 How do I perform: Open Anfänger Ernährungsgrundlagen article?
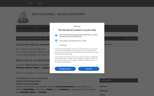pyautogui.click(x=28, y=81)
